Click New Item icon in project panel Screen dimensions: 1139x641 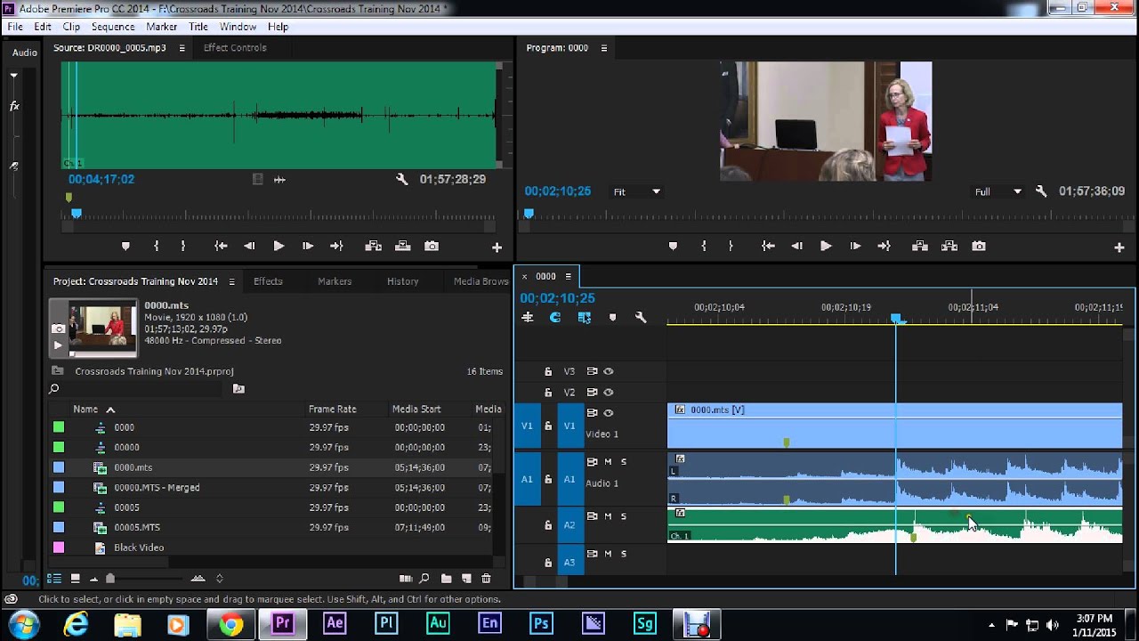tap(466, 579)
